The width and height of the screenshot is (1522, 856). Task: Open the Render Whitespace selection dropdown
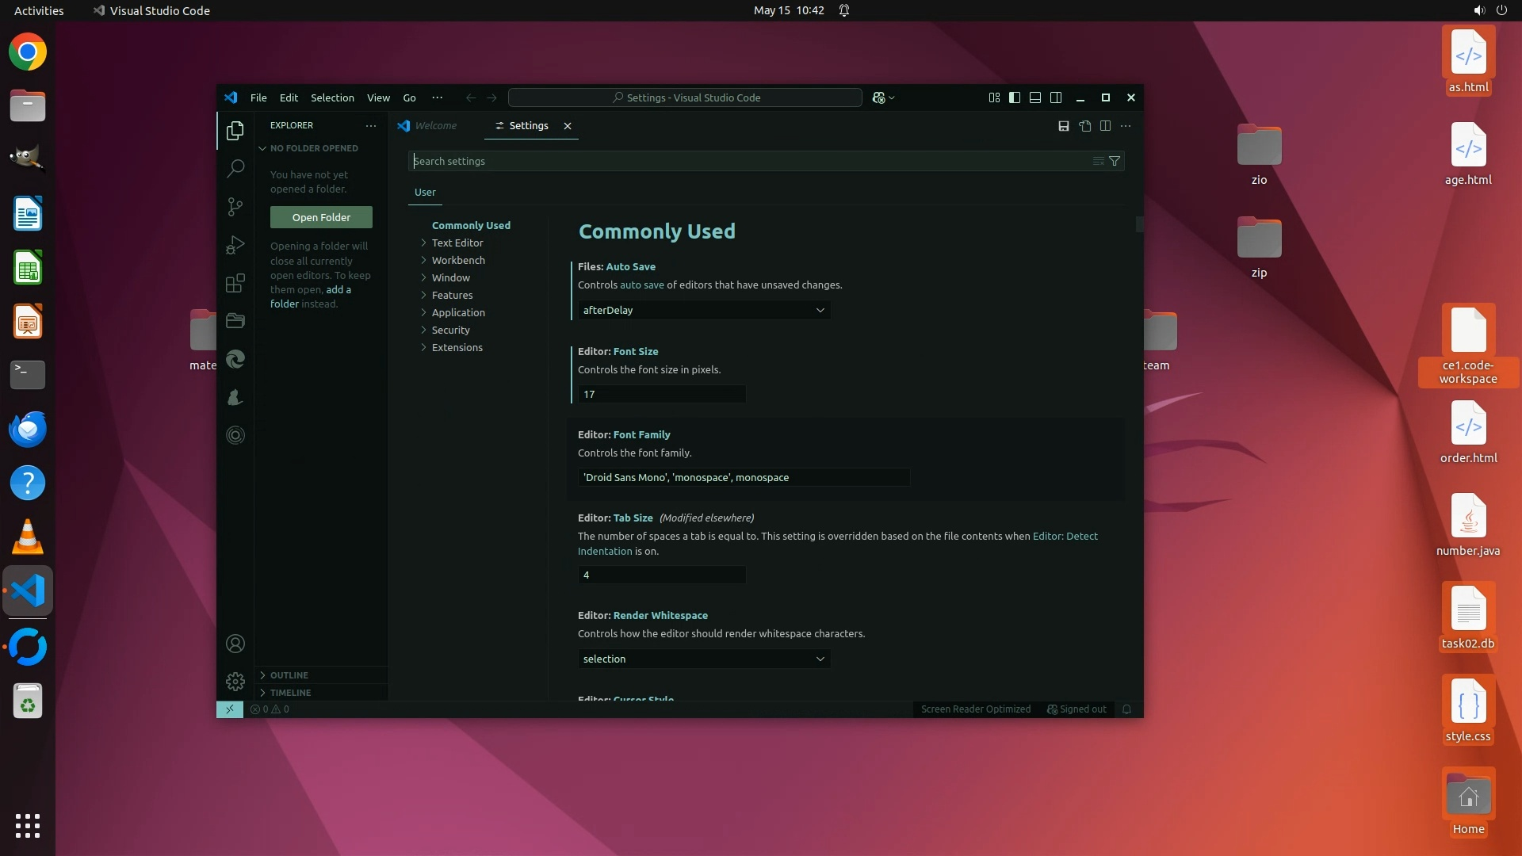703,659
